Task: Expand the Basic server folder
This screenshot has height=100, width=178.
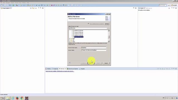Action: tap(70, 39)
